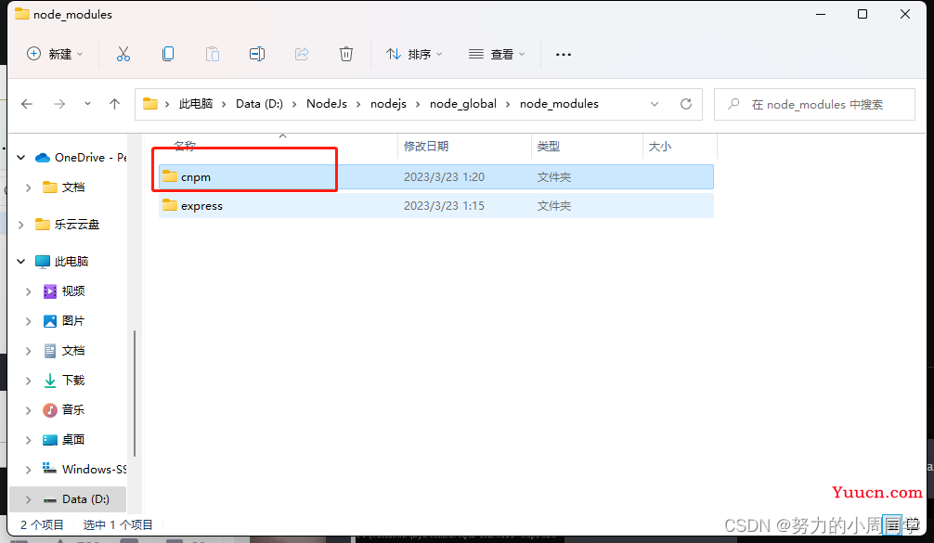The width and height of the screenshot is (934, 543).
Task: Sort by 大小 column header
Action: (659, 147)
